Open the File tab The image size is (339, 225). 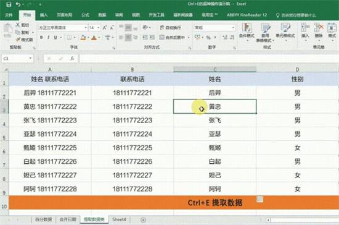pyautogui.click(x=9, y=15)
